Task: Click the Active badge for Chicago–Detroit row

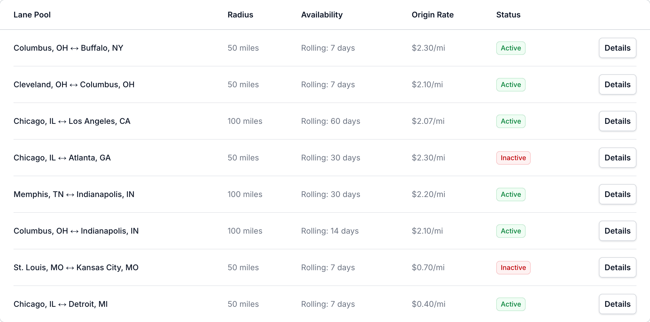Action: [511, 304]
